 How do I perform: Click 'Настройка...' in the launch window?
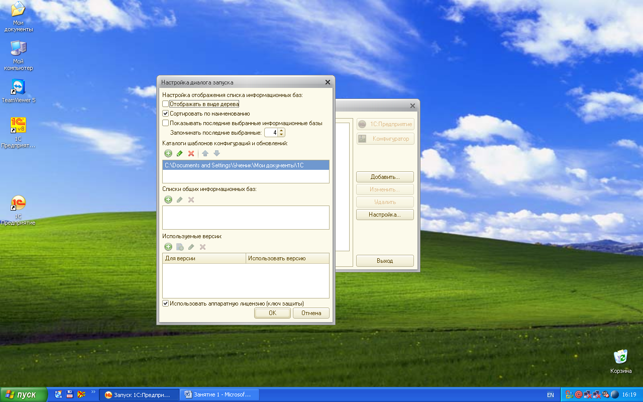tap(385, 215)
